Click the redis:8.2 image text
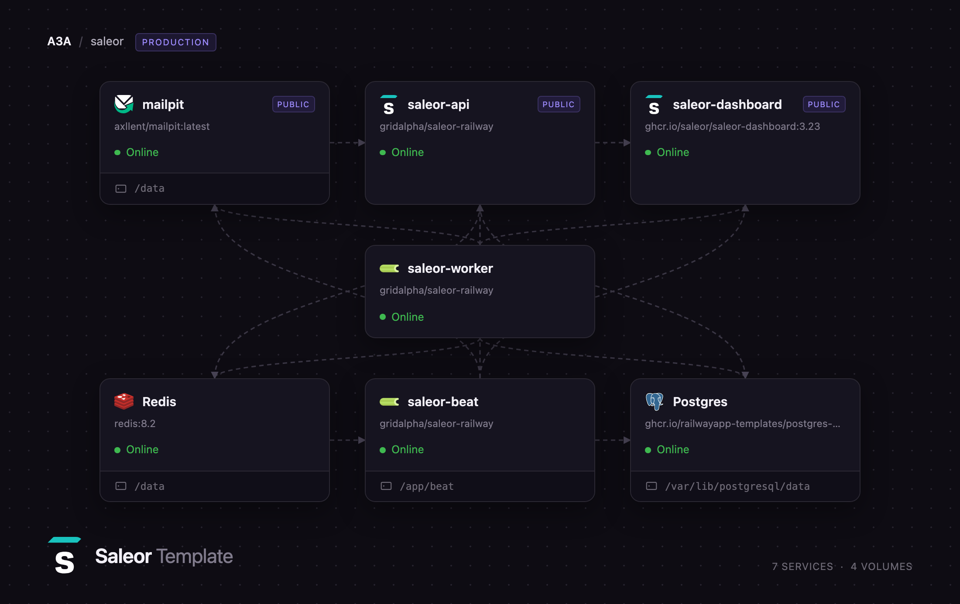The image size is (960, 604). point(135,424)
